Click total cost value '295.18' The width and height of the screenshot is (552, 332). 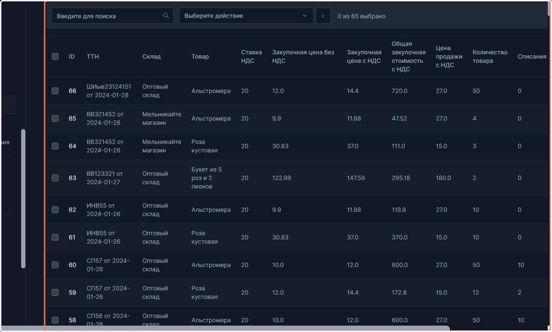click(x=401, y=178)
